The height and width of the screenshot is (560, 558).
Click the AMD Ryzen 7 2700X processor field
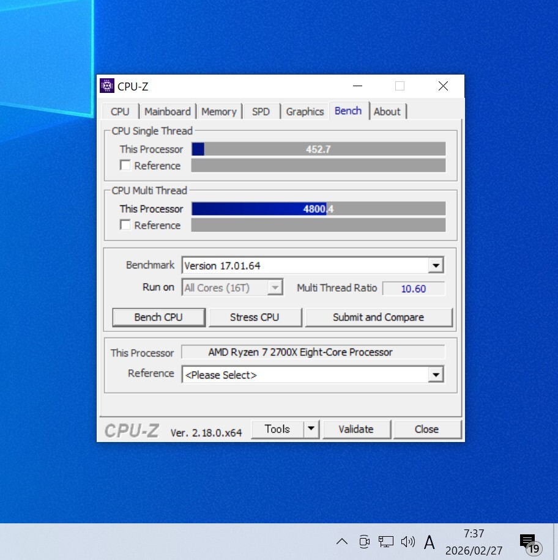coord(313,352)
